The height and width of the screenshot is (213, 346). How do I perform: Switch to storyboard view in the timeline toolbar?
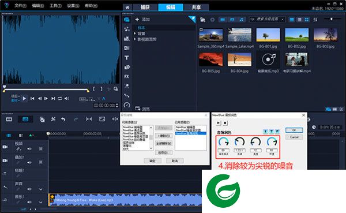pyautogui.click(x=9, y=119)
